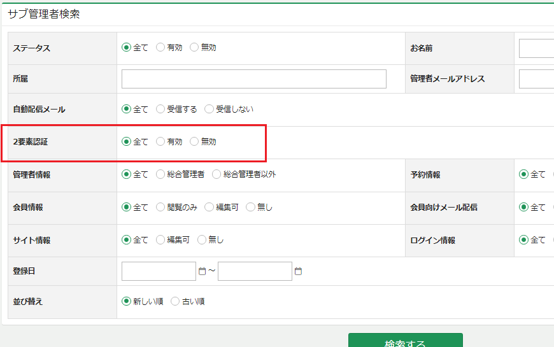
Task: Click the 会員向けメール配信 label
Action: coord(443,207)
